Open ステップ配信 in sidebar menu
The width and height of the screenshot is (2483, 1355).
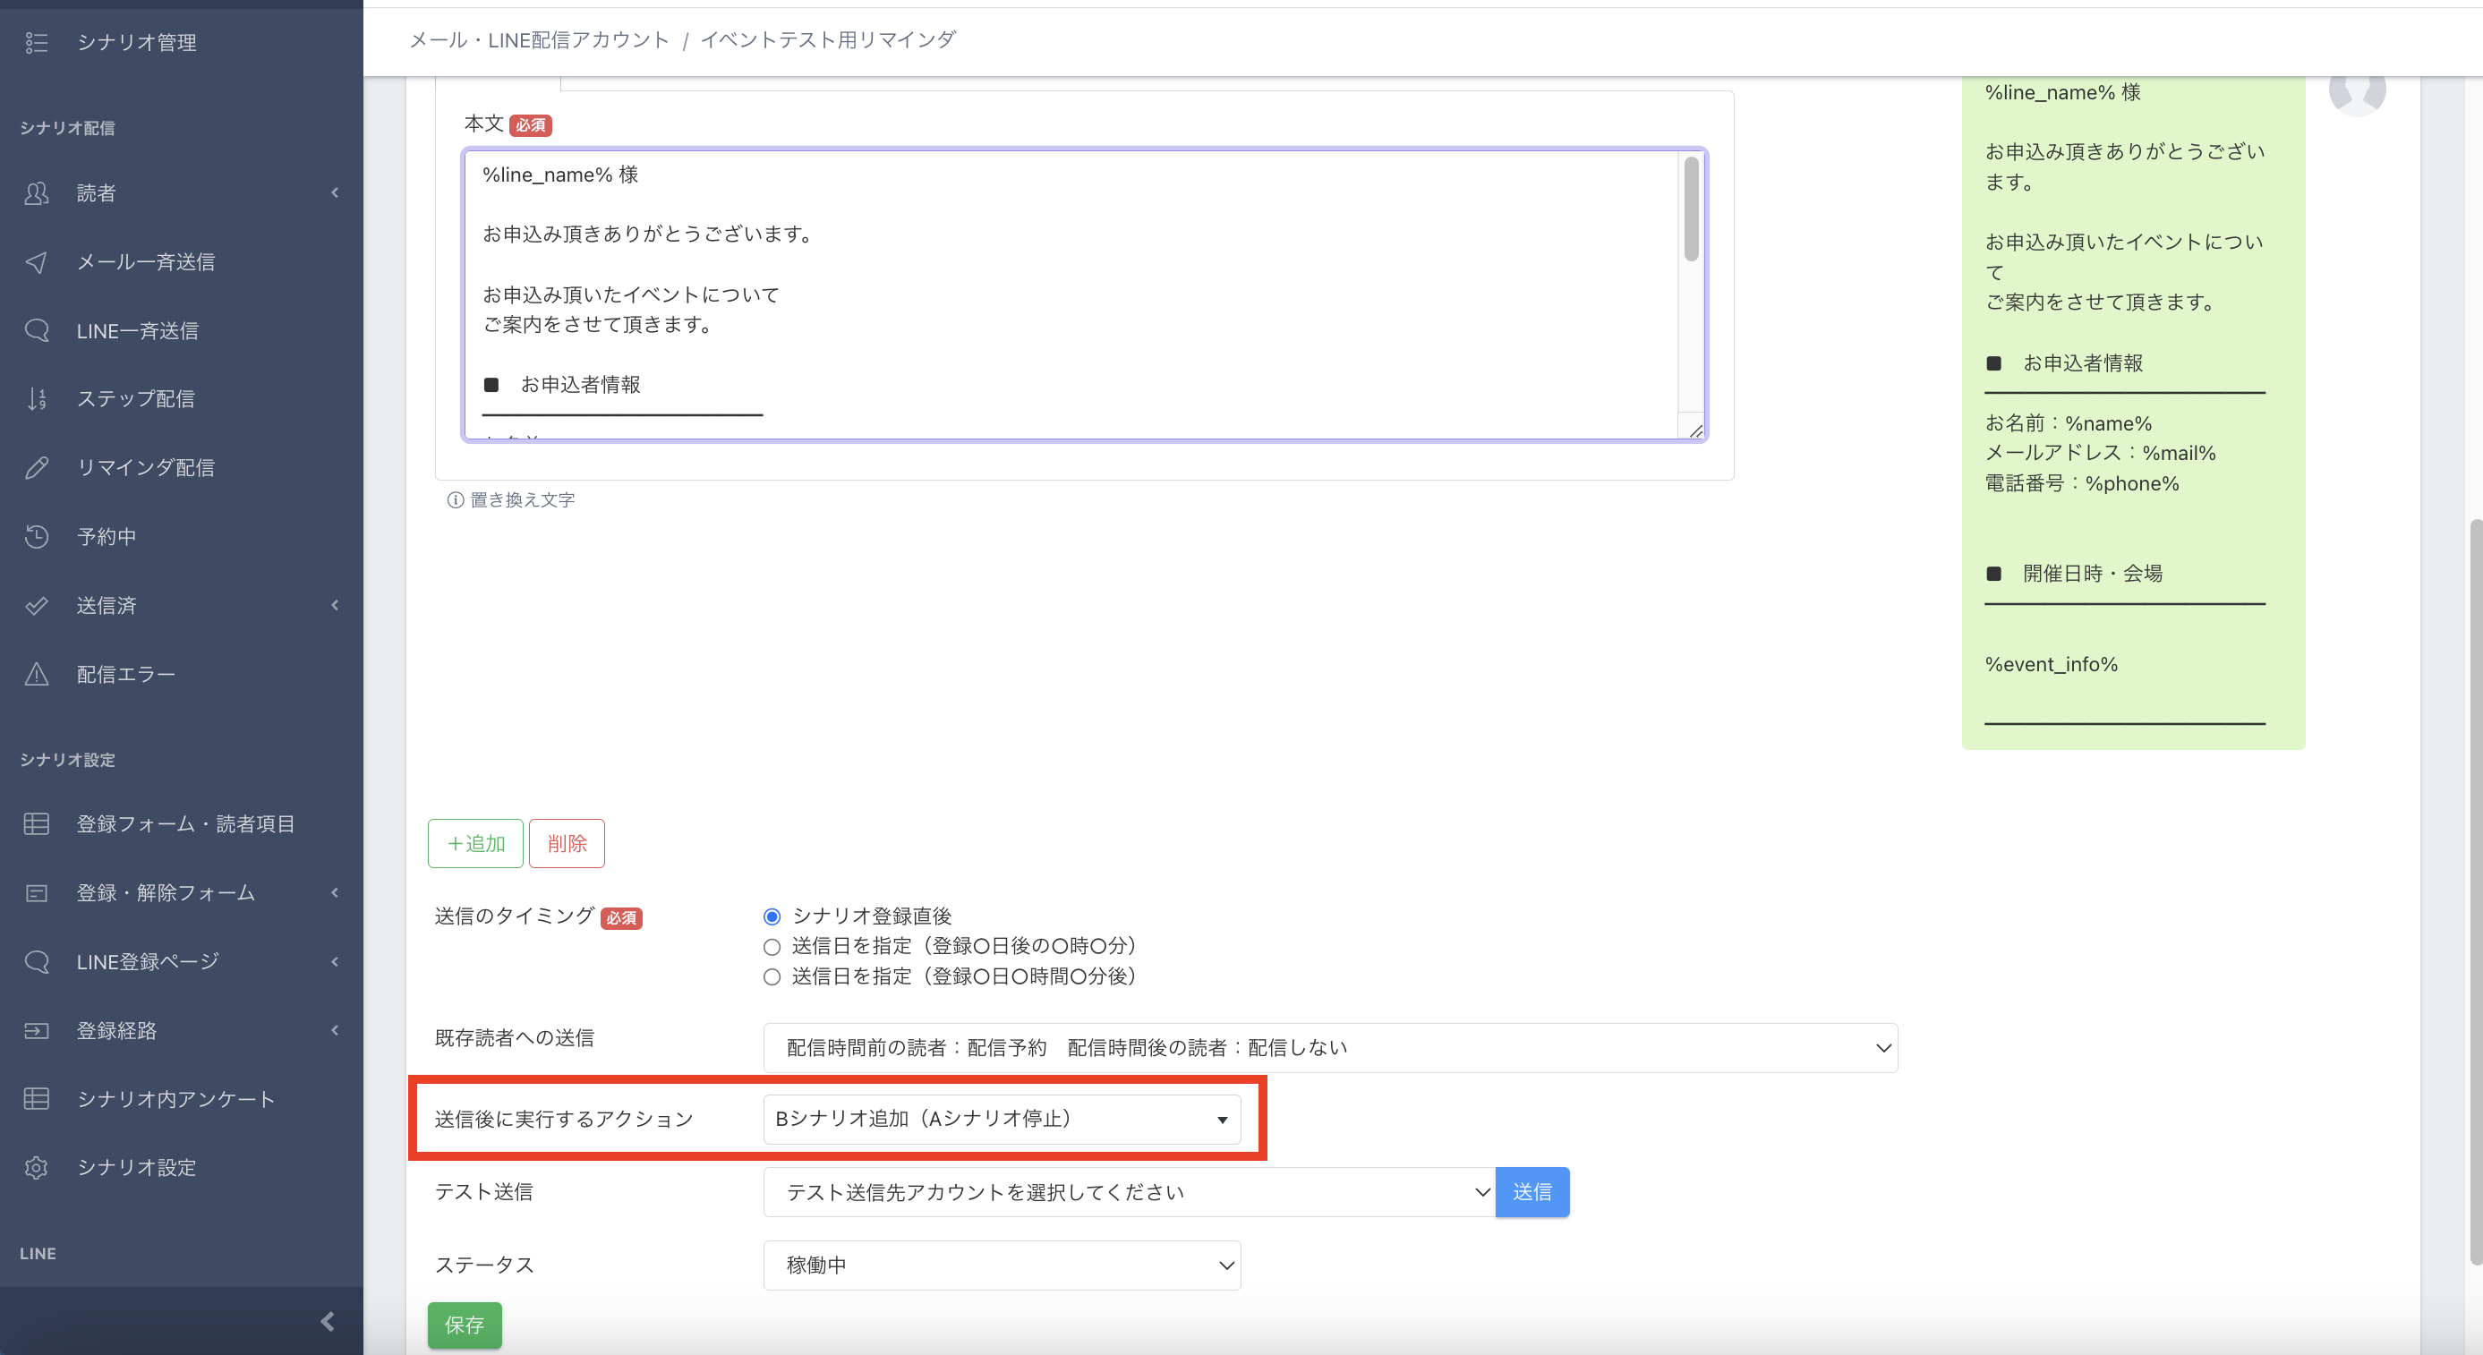pos(136,399)
